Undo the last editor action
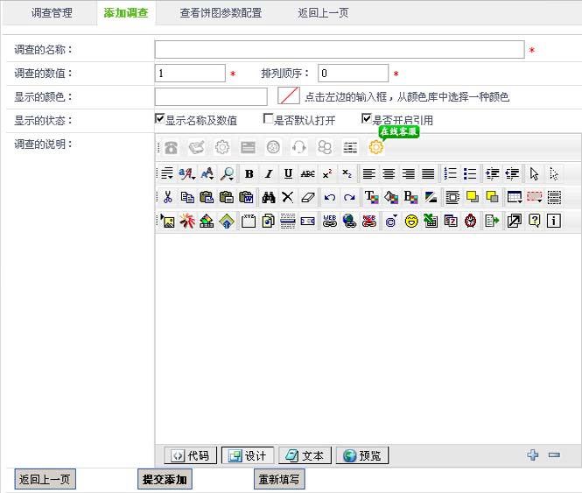The width and height of the screenshot is (582, 493). [x=330, y=197]
